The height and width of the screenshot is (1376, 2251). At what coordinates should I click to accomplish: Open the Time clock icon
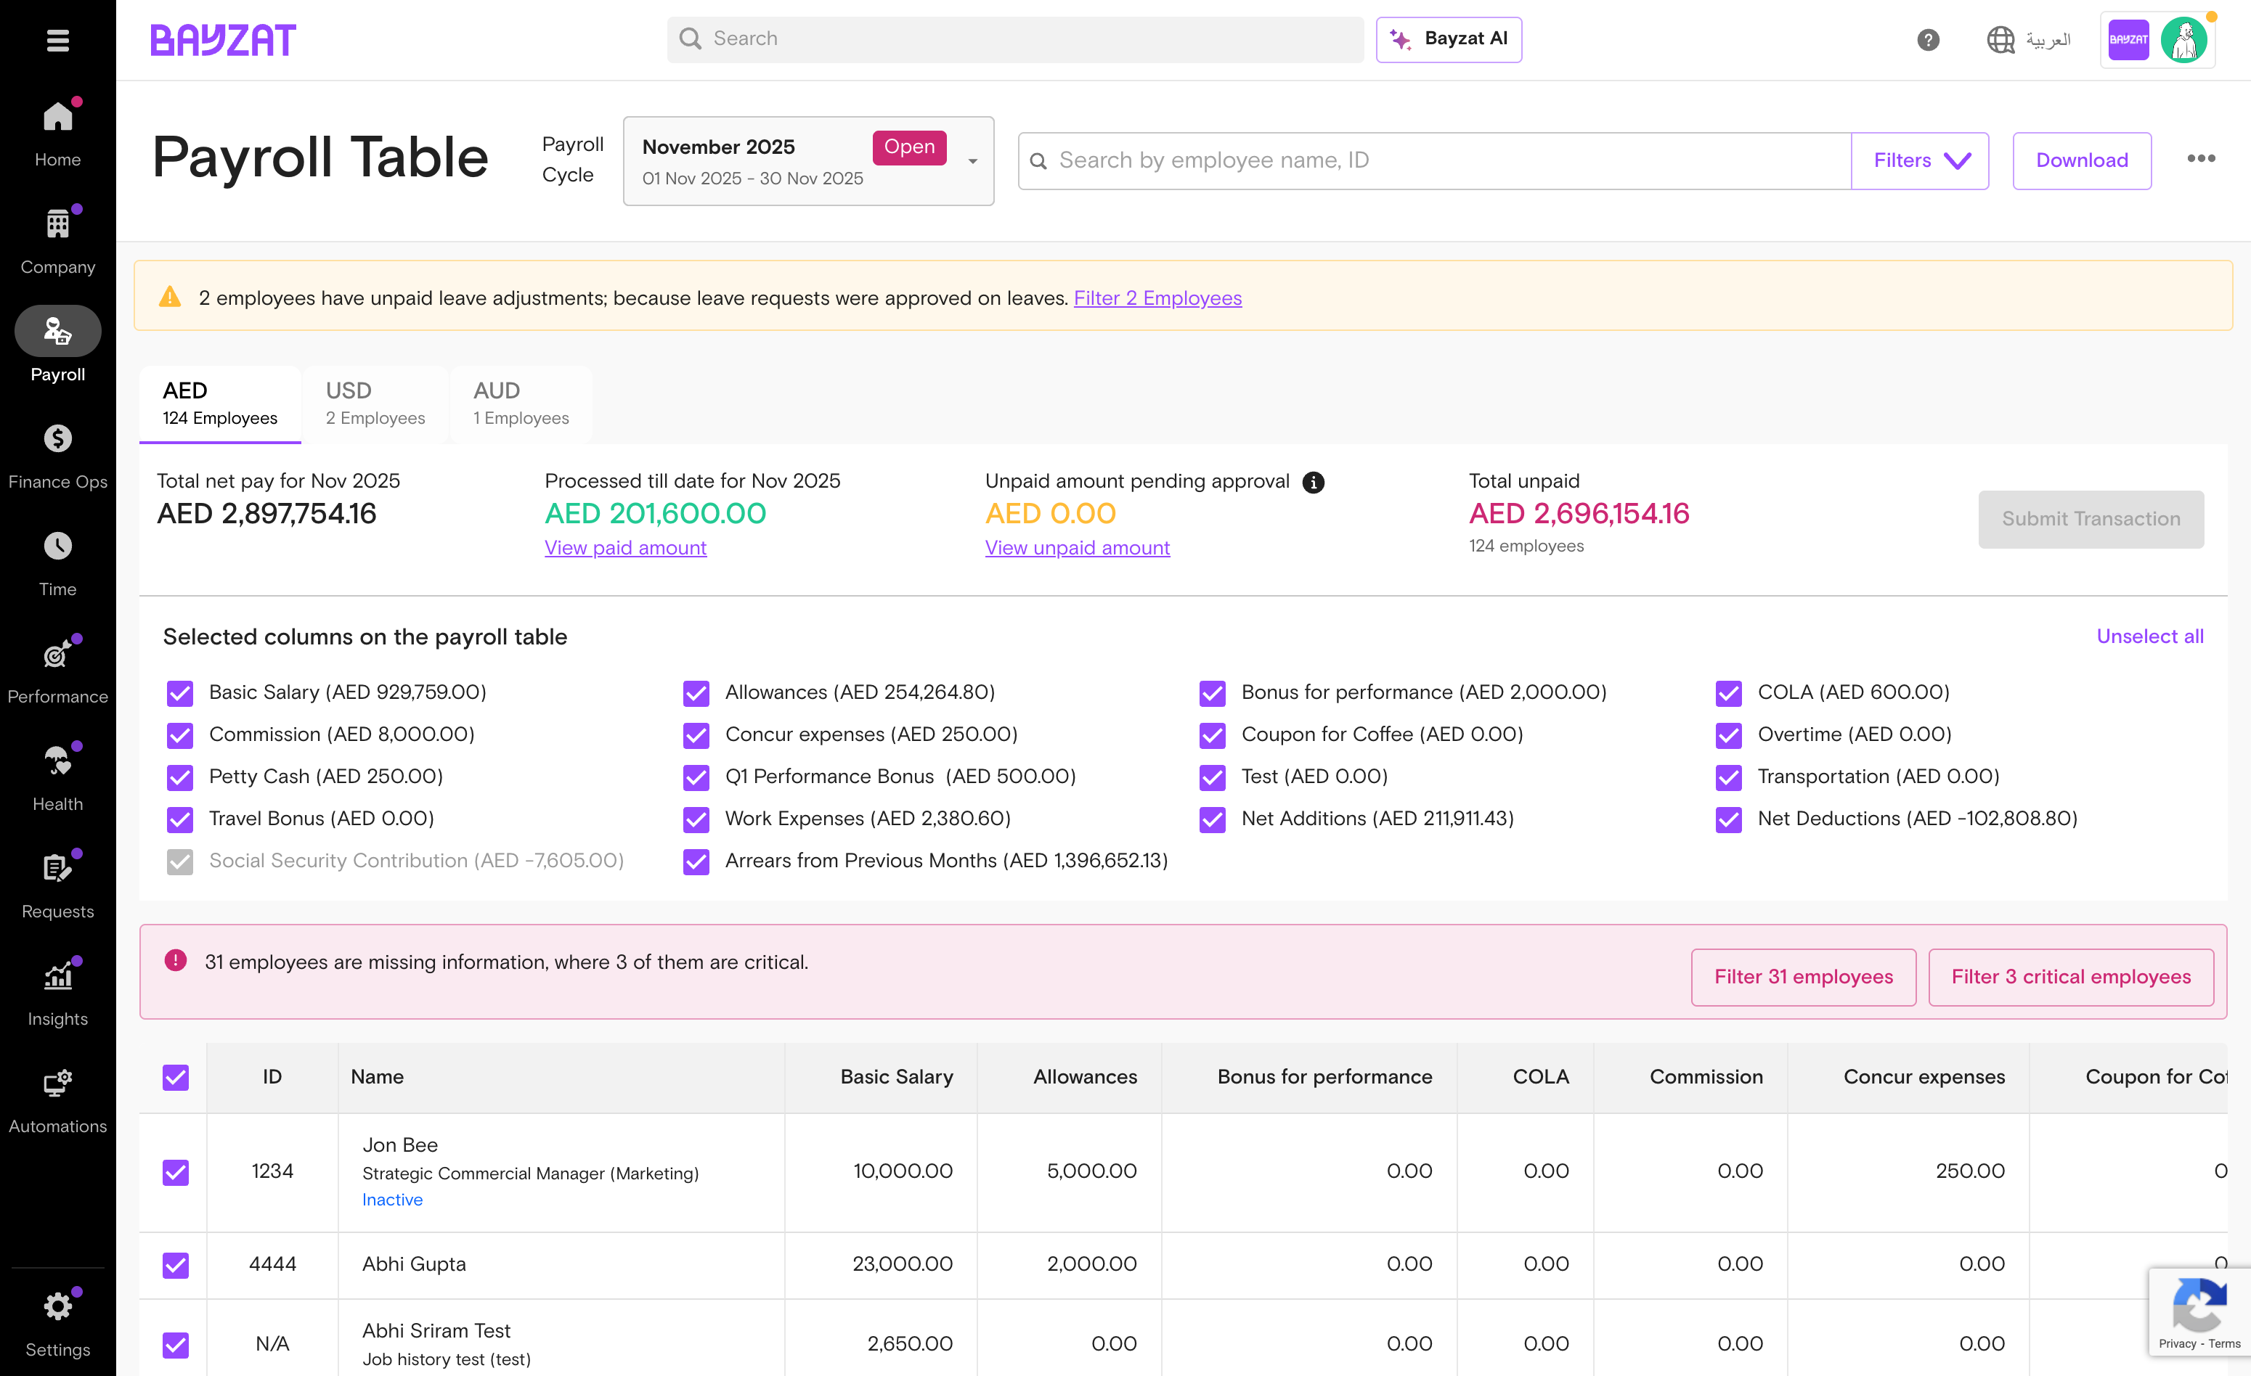[x=57, y=546]
